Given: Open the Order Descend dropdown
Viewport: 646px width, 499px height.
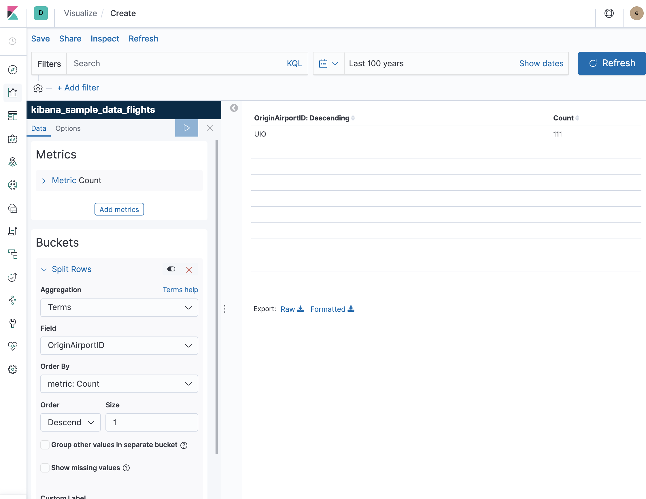Looking at the screenshot, I should click(x=70, y=422).
